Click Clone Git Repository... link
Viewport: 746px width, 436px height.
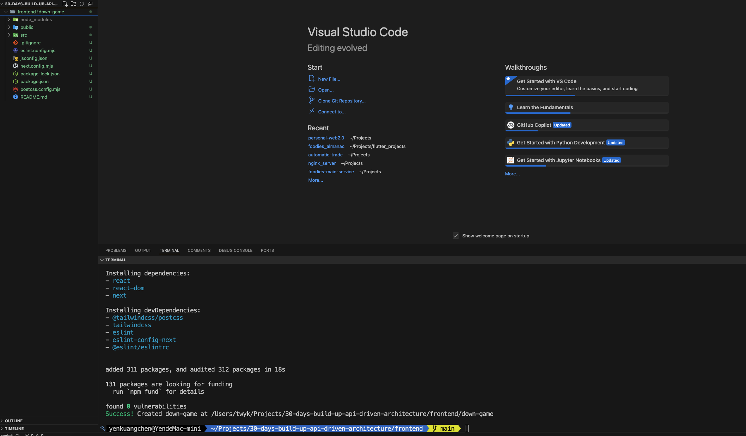(x=342, y=101)
